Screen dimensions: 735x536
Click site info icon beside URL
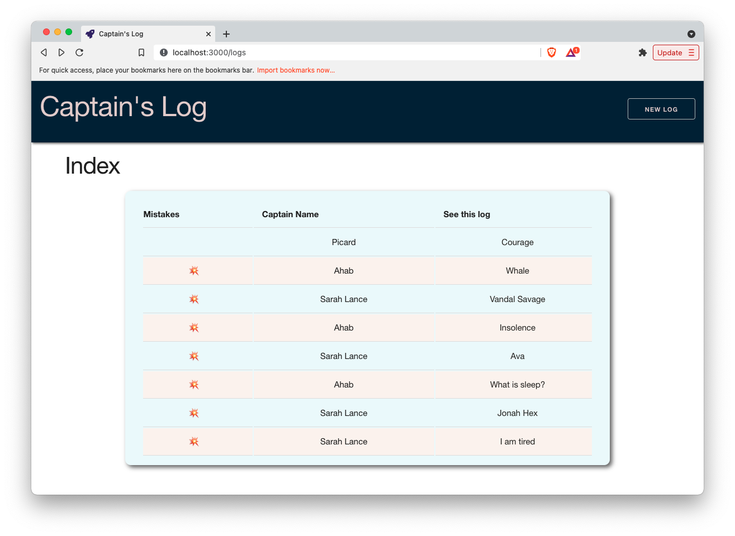tap(164, 52)
